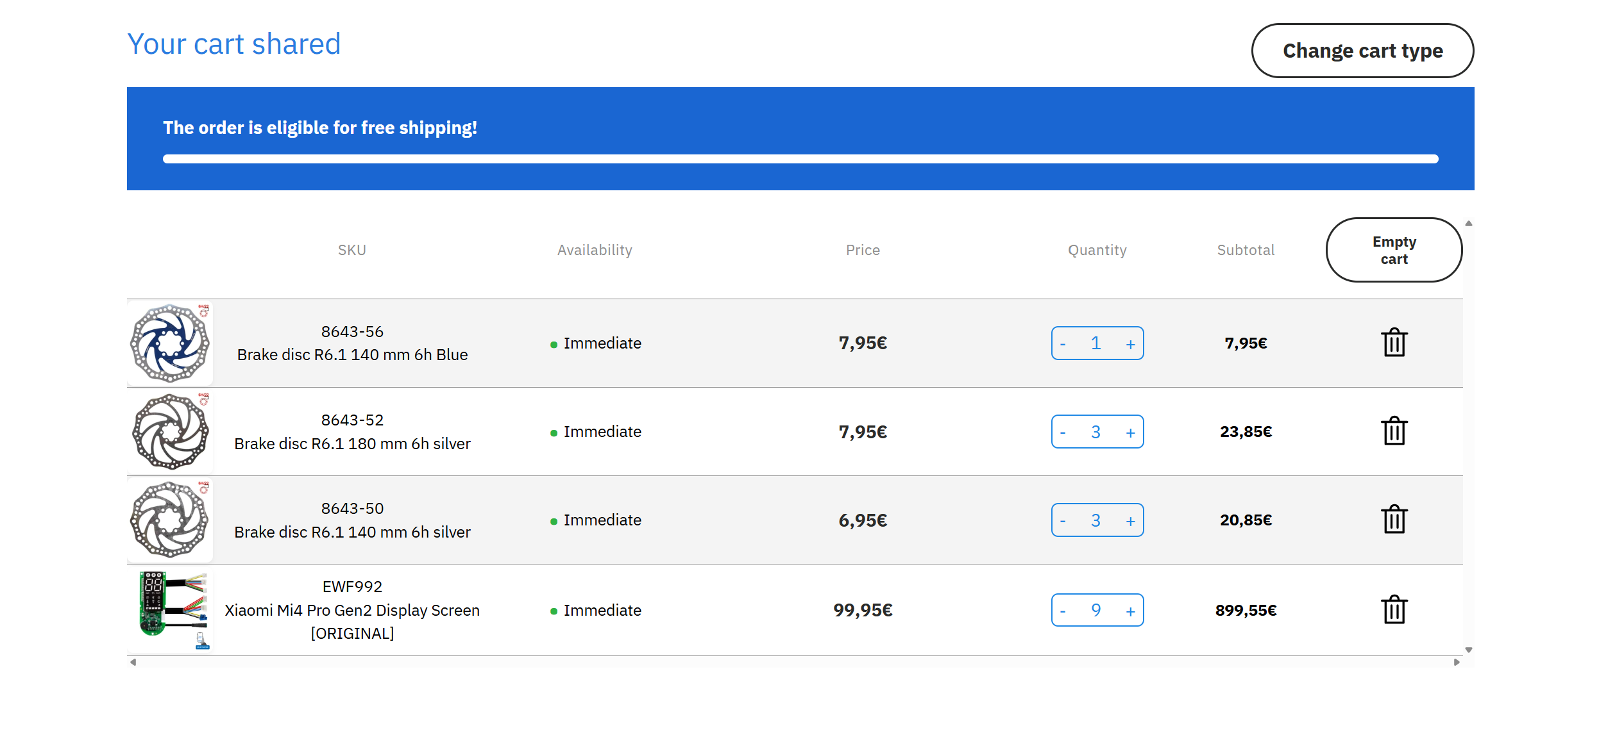Click trash icon for 8643-50 brake disc
This screenshot has height=733, width=1599.
tap(1393, 520)
